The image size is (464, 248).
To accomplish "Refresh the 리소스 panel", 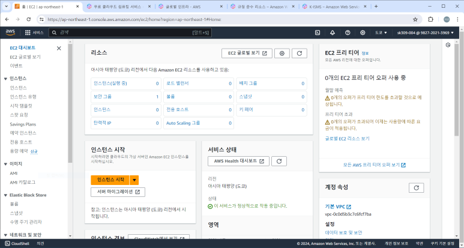I will [x=300, y=53].
